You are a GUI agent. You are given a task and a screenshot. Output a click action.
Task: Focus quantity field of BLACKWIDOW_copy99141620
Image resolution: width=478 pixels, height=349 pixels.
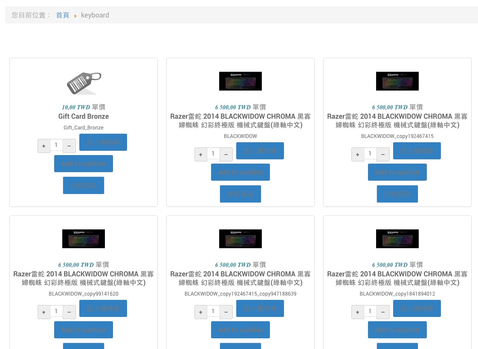point(56,311)
